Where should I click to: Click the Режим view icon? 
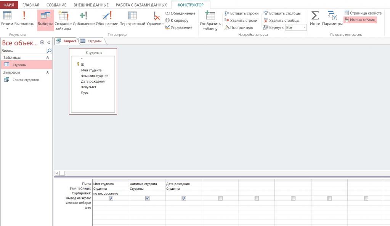7,16
